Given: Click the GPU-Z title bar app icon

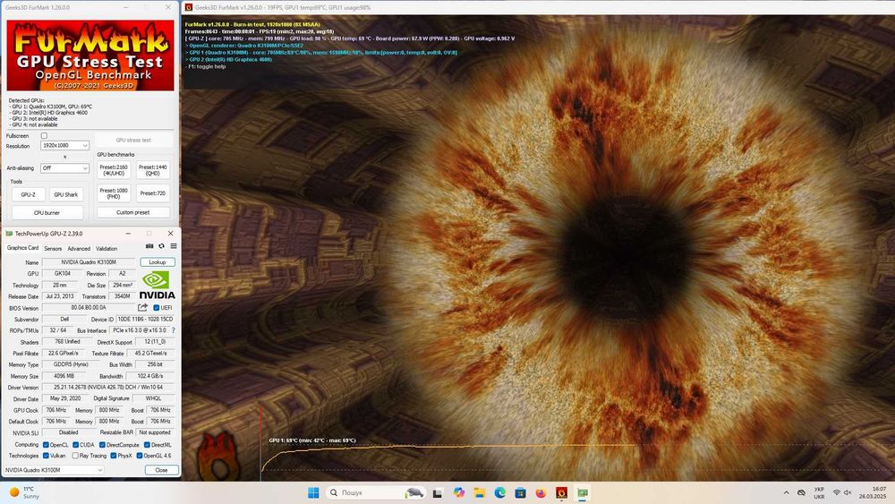Looking at the screenshot, I should 9,234.
